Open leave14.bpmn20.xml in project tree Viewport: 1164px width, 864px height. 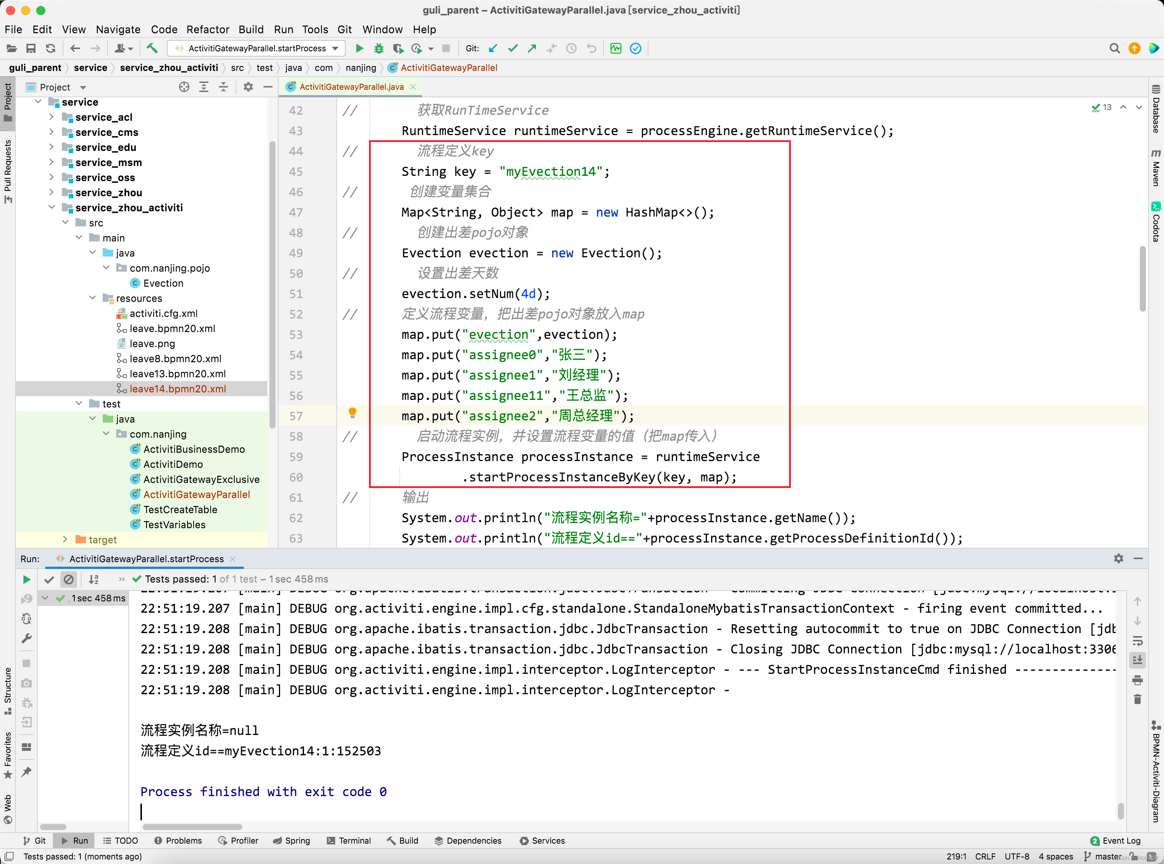(178, 389)
